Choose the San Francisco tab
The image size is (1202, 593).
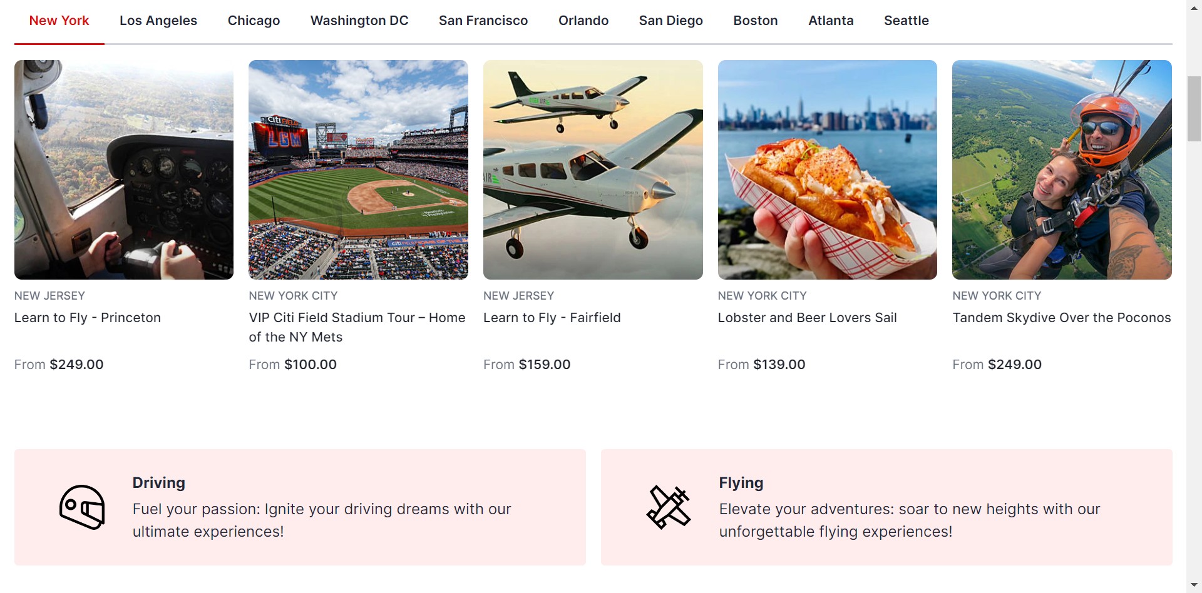[483, 21]
